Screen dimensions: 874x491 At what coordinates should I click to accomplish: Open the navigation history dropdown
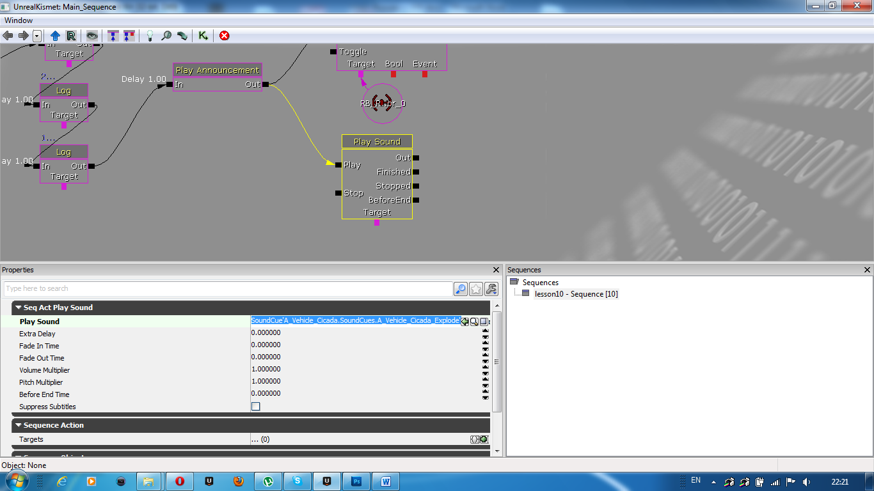pyautogui.click(x=37, y=36)
